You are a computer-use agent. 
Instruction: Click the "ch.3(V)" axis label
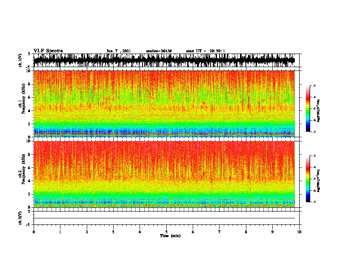point(20,218)
